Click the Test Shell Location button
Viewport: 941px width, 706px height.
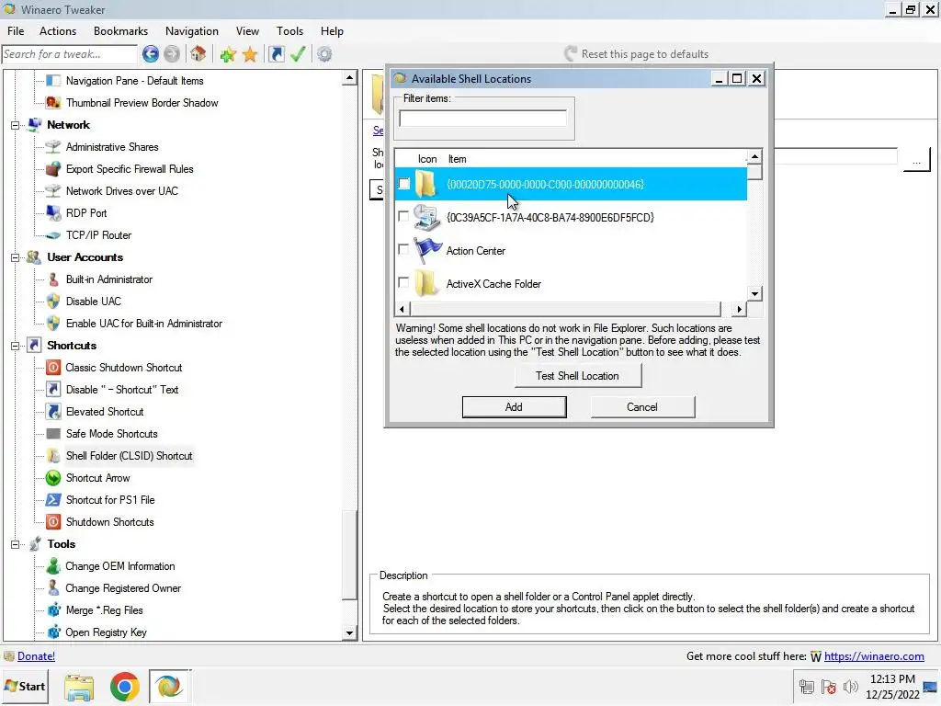[577, 376]
